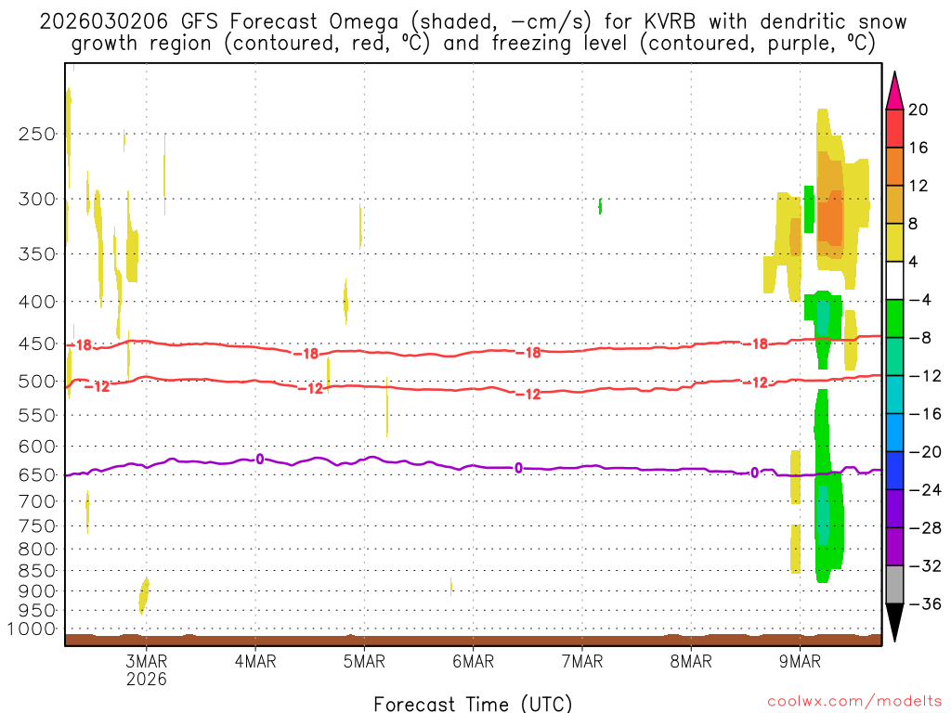Click the red colorbar swatch for 16 to 20
The height and width of the screenshot is (713, 951).
pos(894,128)
